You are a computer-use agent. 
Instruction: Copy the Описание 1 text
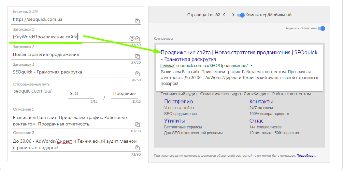(x=137, y=124)
